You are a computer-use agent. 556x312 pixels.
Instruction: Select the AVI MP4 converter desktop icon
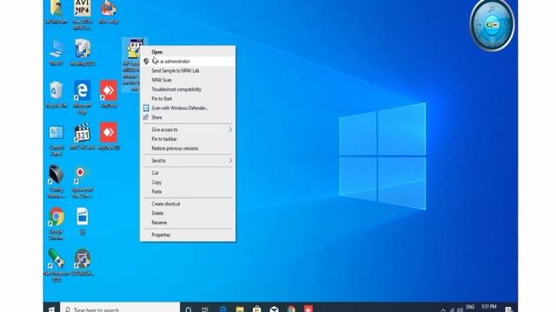[x=83, y=14]
